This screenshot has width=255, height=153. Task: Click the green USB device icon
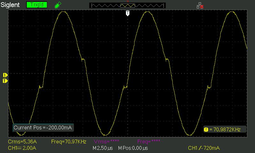coord(58,5)
